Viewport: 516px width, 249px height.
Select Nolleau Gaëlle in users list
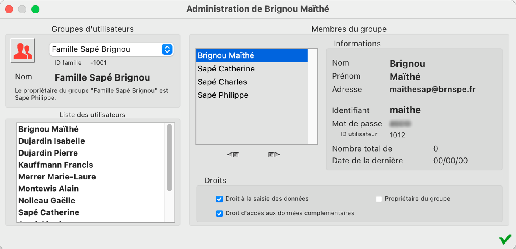[91, 200]
